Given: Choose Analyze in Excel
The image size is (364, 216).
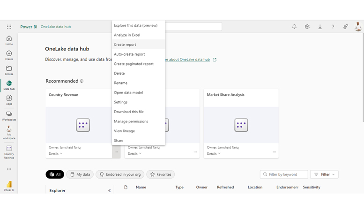Looking at the screenshot, I should point(139,35).
